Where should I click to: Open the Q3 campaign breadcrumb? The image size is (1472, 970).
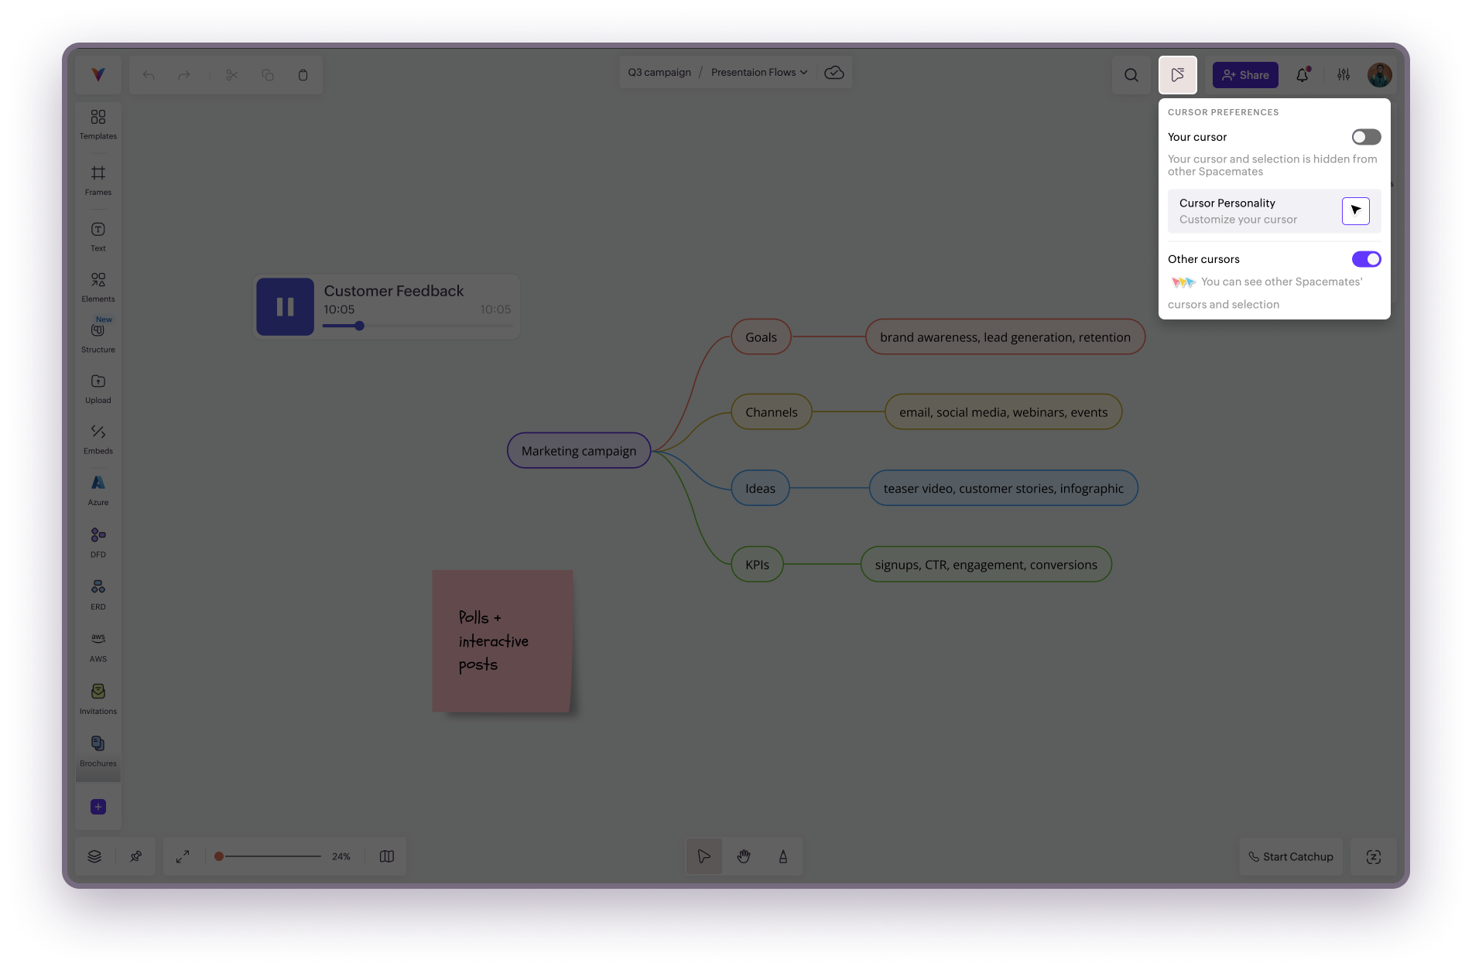pyautogui.click(x=659, y=73)
